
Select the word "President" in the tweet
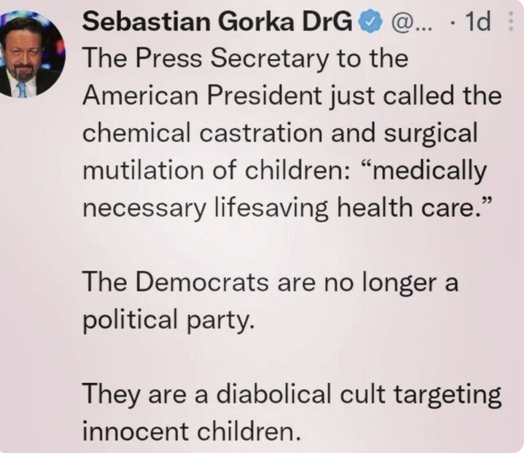pyautogui.click(x=264, y=95)
